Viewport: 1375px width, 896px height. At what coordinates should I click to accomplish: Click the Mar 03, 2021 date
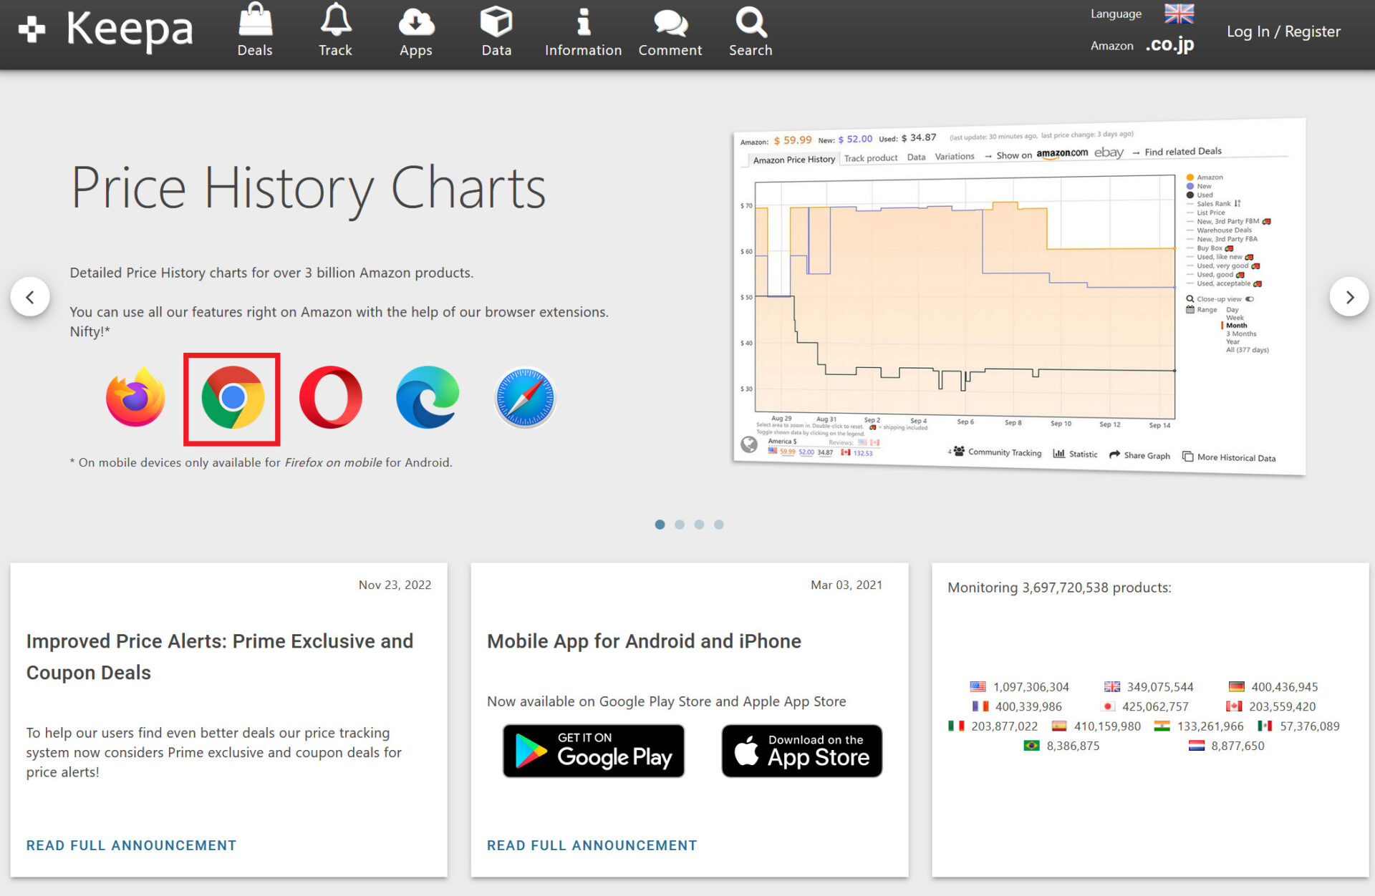coord(846,585)
